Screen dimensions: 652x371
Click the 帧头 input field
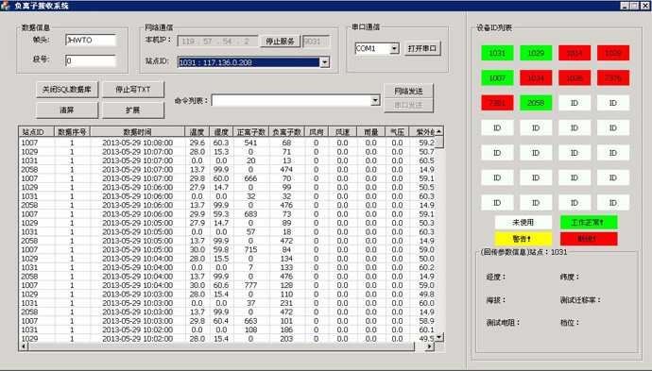coord(91,40)
